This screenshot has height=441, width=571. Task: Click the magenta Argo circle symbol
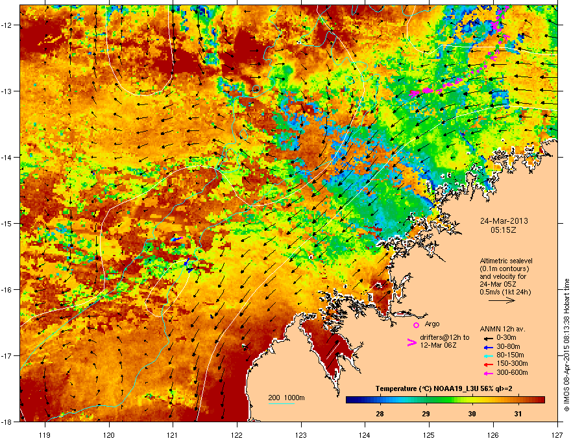pos(416,325)
